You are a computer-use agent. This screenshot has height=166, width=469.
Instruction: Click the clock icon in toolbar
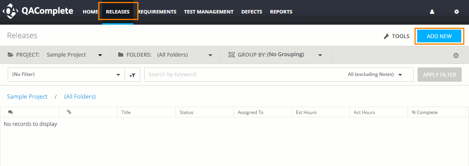456,55
